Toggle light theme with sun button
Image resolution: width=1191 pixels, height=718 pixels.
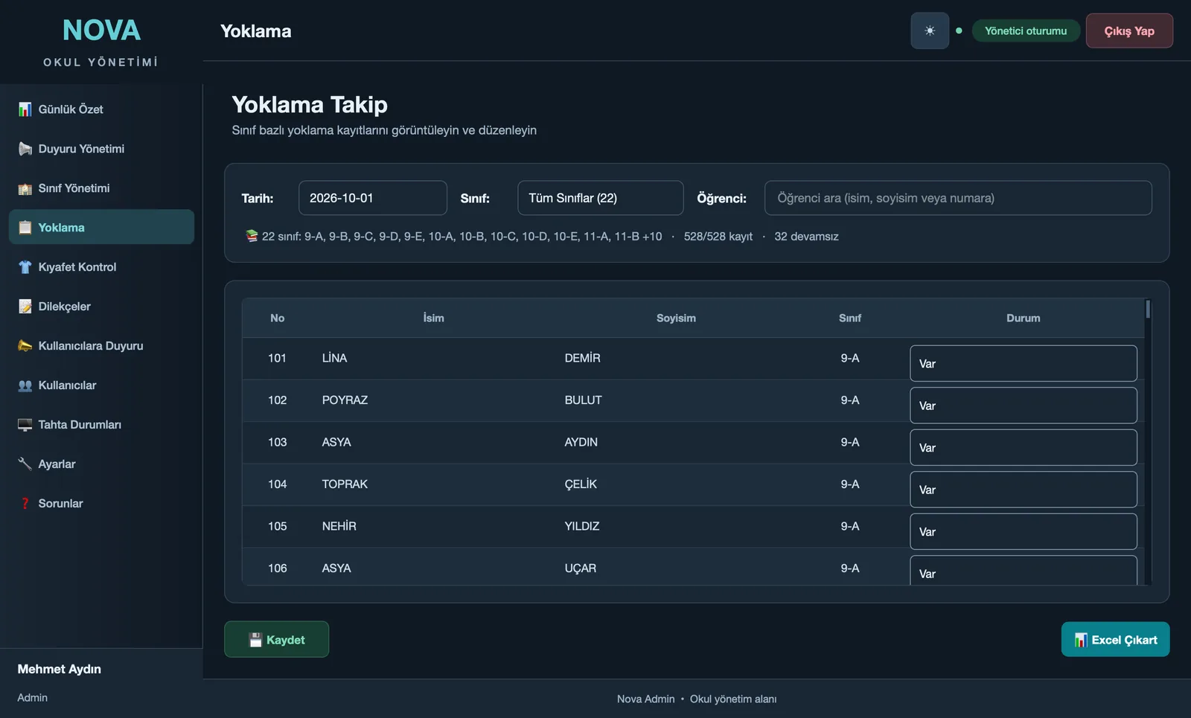(930, 31)
